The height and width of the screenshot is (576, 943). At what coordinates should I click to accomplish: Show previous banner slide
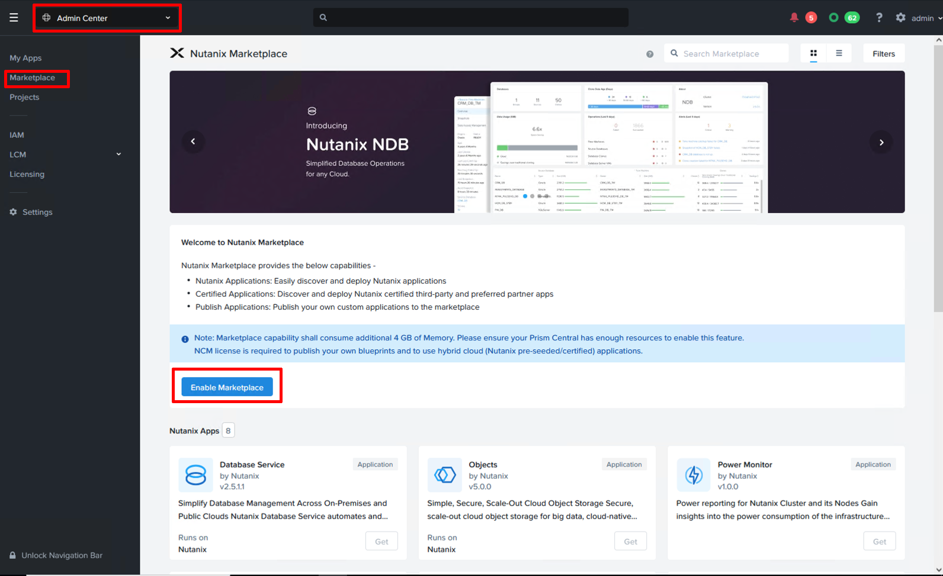pyautogui.click(x=193, y=141)
